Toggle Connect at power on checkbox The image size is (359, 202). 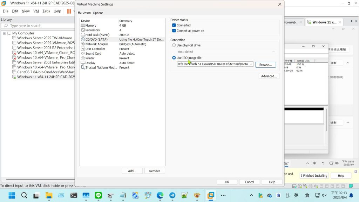pos(174,31)
